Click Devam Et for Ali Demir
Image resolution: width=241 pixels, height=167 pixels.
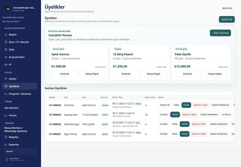coord(165,105)
